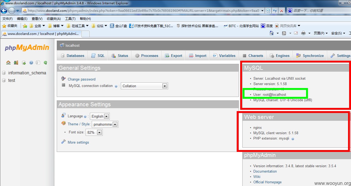Expand the 在线工具 favorites folder
This screenshot has width=351, height=186.
(x=77, y=26)
